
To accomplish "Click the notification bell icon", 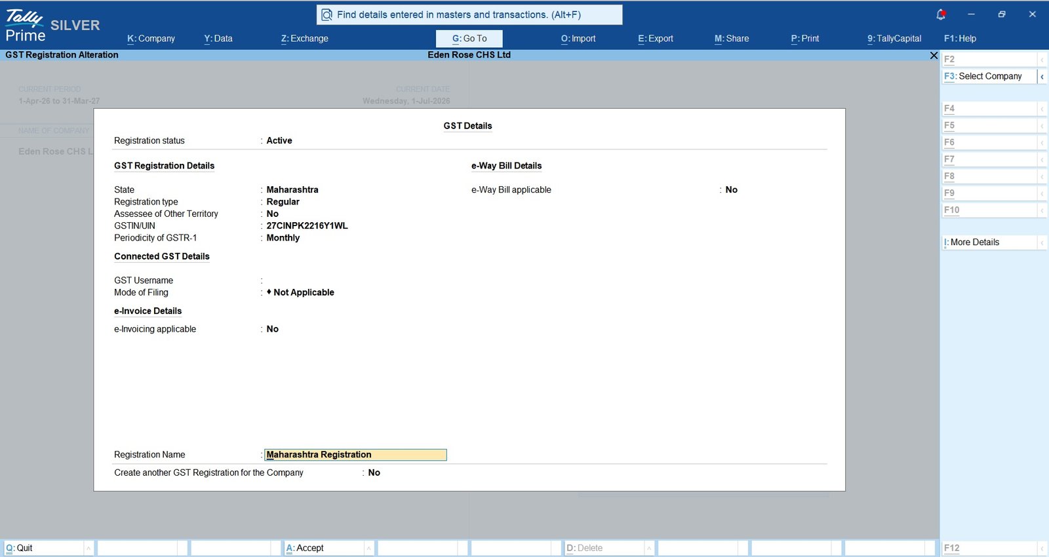I will point(941,14).
